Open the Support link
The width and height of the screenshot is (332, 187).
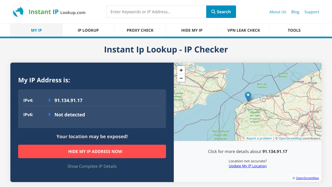tap(312, 12)
